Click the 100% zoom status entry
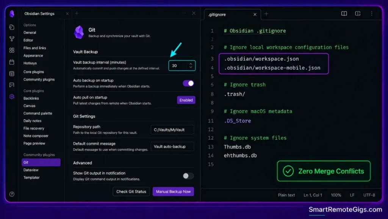Screen dimensions: 388x219 tap(336, 195)
